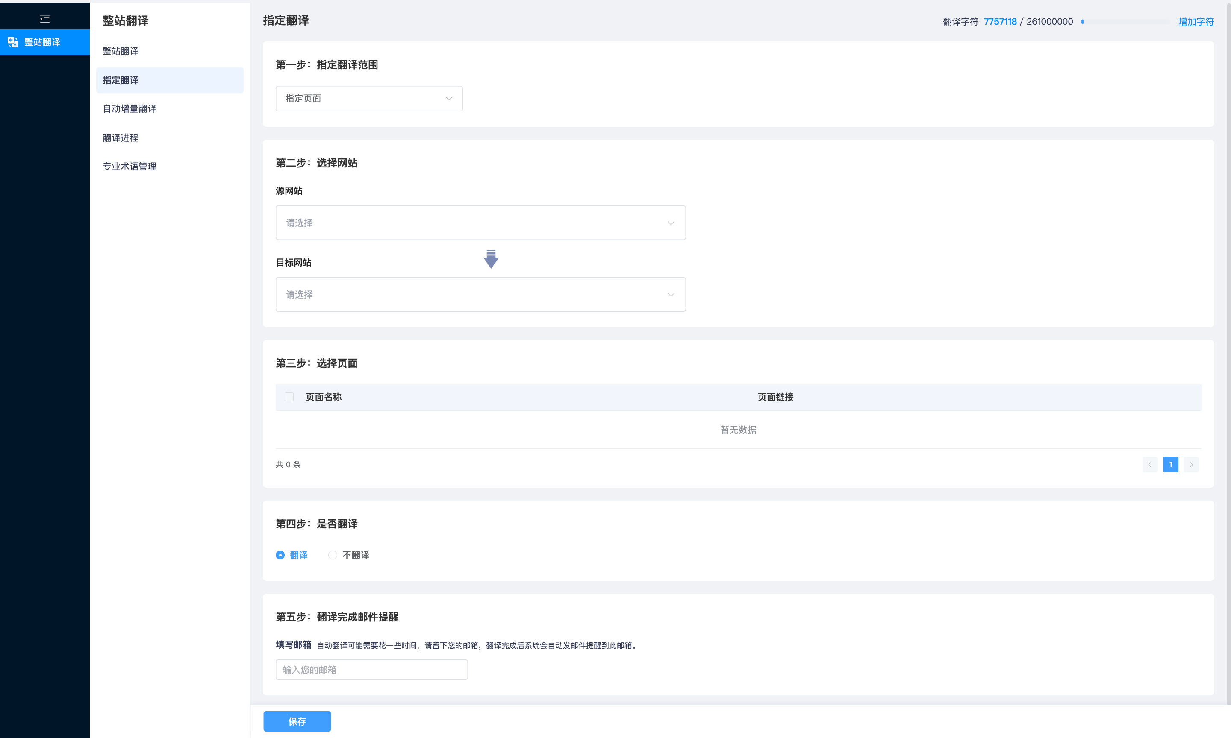Click chevron on 指定页面 scope selector

click(449, 99)
